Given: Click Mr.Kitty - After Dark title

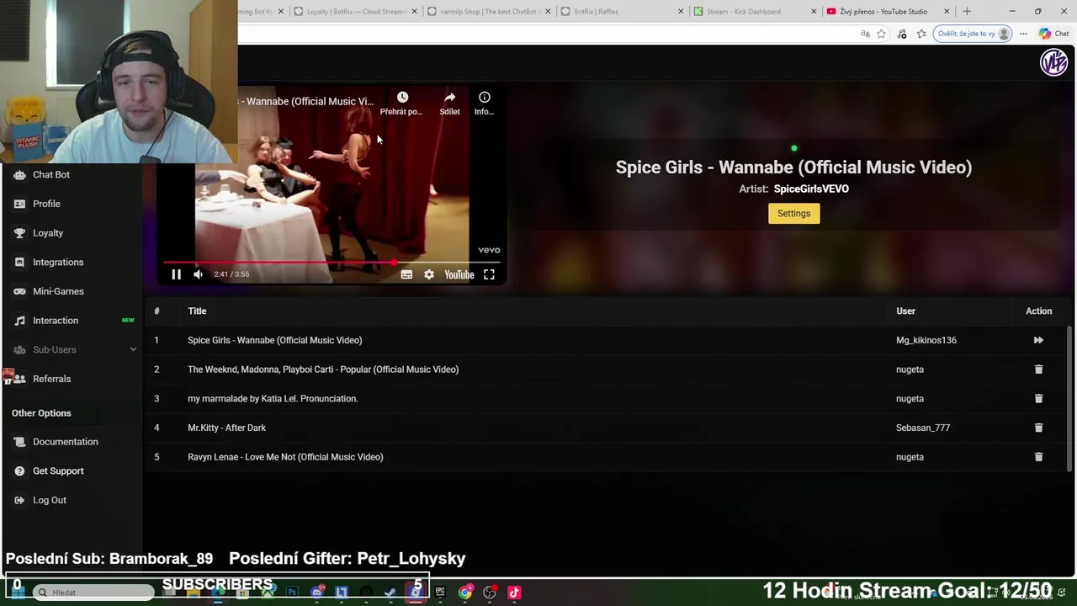Looking at the screenshot, I should (226, 428).
